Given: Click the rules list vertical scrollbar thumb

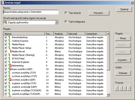Looking at the screenshot, I should [x=108, y=53].
